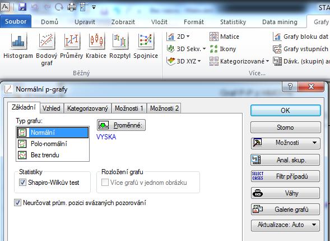Image resolution: width=330 pixels, height=241 pixels.
Task: Switch to the Možnosti 2 dialog tab
Action: [x=164, y=108]
